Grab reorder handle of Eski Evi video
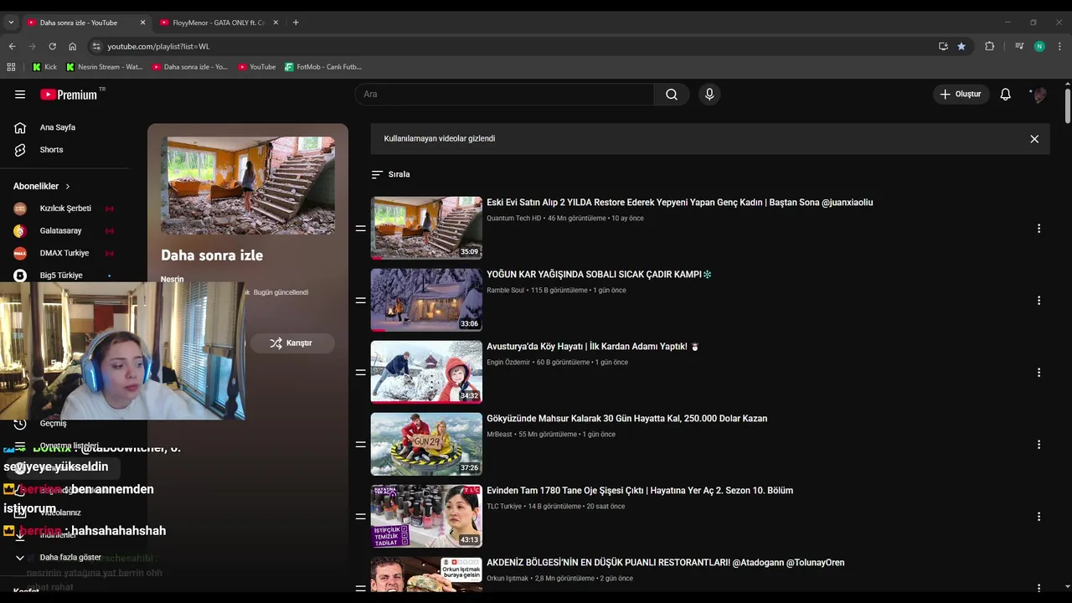Screen dimensions: 1072x603 click(x=361, y=229)
